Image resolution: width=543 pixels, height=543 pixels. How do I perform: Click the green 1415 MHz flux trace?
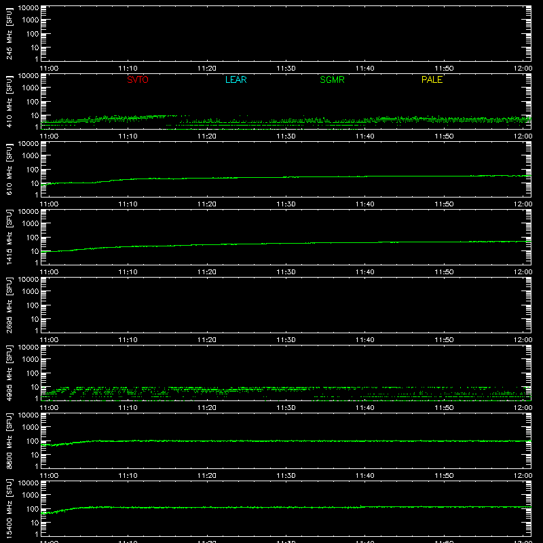point(286,244)
